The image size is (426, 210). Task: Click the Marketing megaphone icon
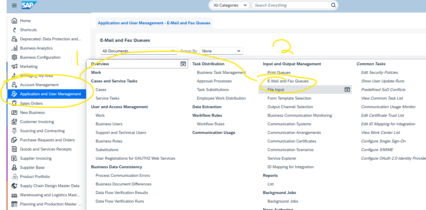point(14,66)
